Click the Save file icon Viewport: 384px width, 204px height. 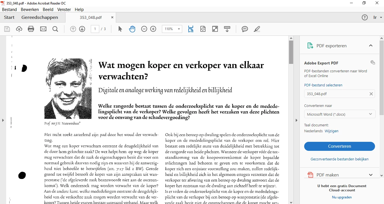[7, 29]
